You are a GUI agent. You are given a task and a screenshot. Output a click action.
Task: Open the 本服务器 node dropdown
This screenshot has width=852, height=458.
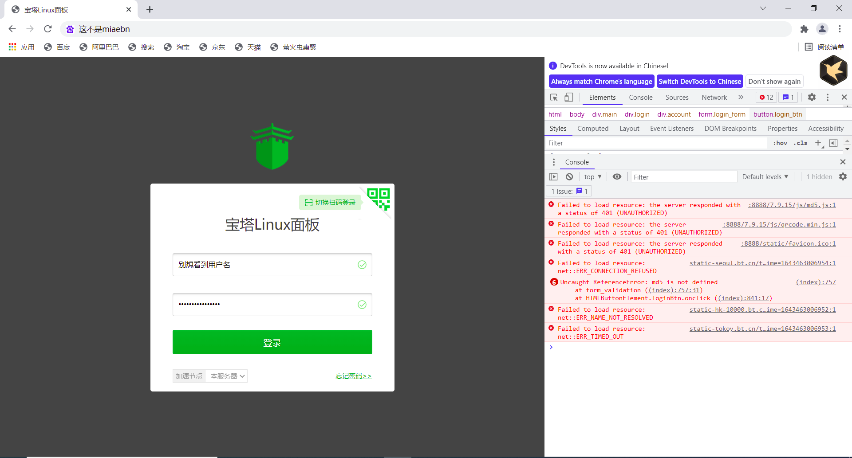click(x=227, y=376)
